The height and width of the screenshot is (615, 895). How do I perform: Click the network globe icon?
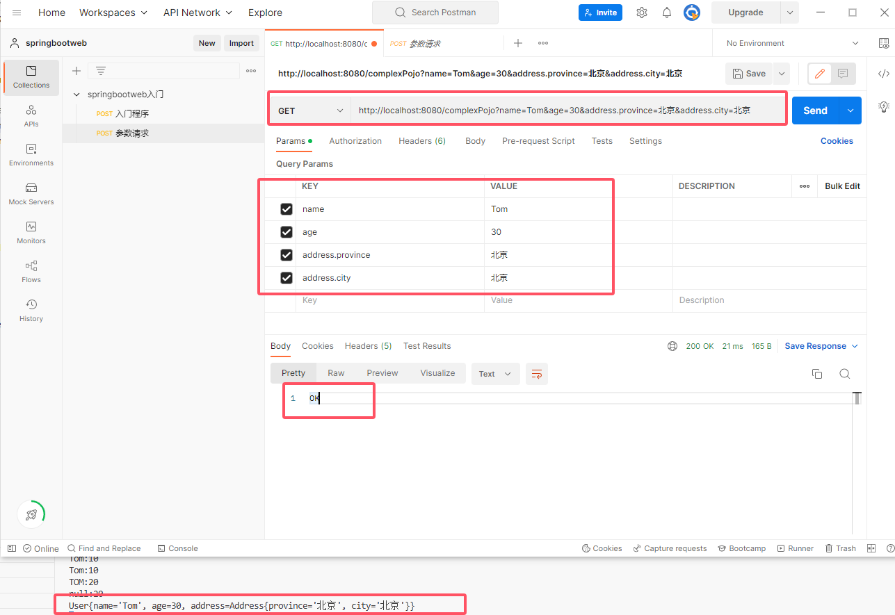point(672,346)
